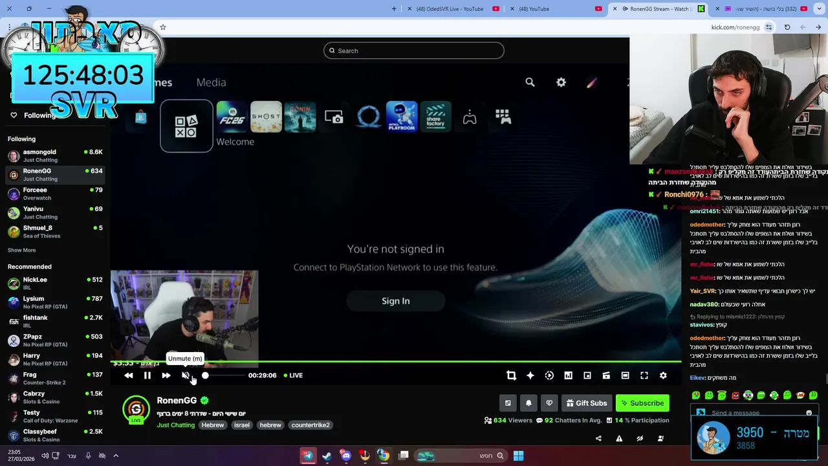
Task: Open fishtank recommended channel
Action: [x=55, y=322]
